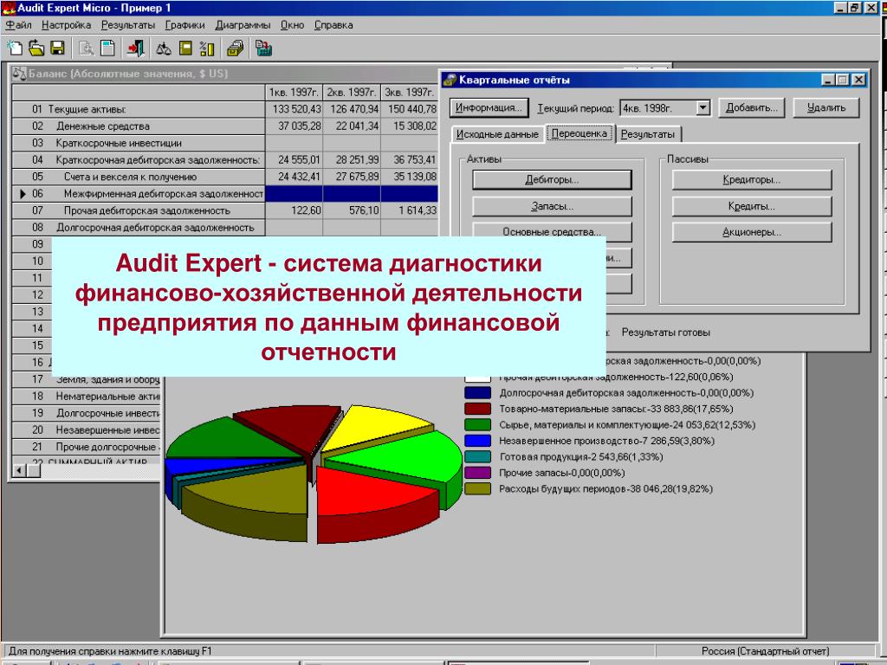Click the Добавить... button
This screenshot has width=887, height=665.
click(x=752, y=107)
